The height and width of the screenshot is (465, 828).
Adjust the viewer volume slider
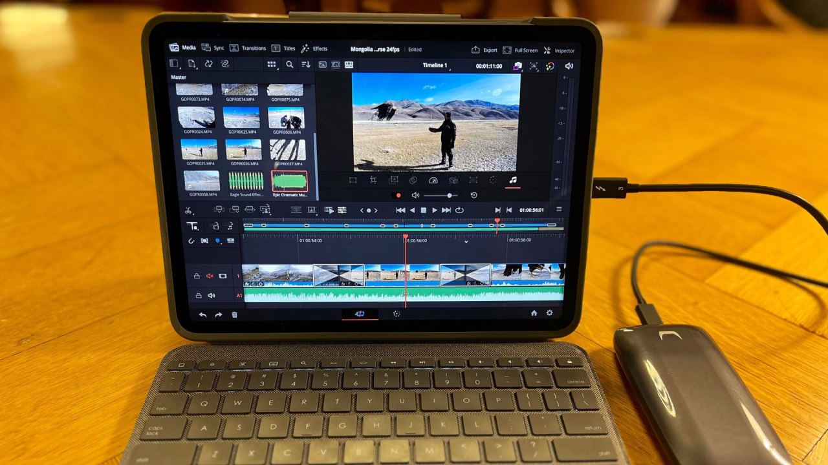tap(441, 195)
